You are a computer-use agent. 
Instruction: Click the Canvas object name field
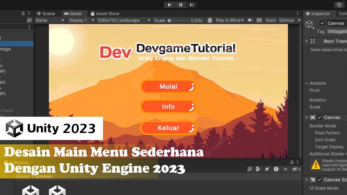point(336,23)
